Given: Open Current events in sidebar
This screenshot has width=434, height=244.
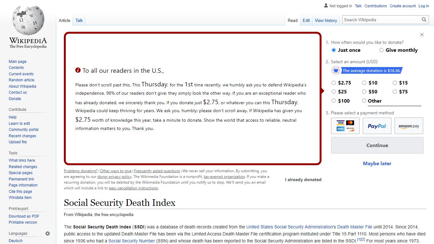Looking at the screenshot, I should pyautogui.click(x=21, y=74).
